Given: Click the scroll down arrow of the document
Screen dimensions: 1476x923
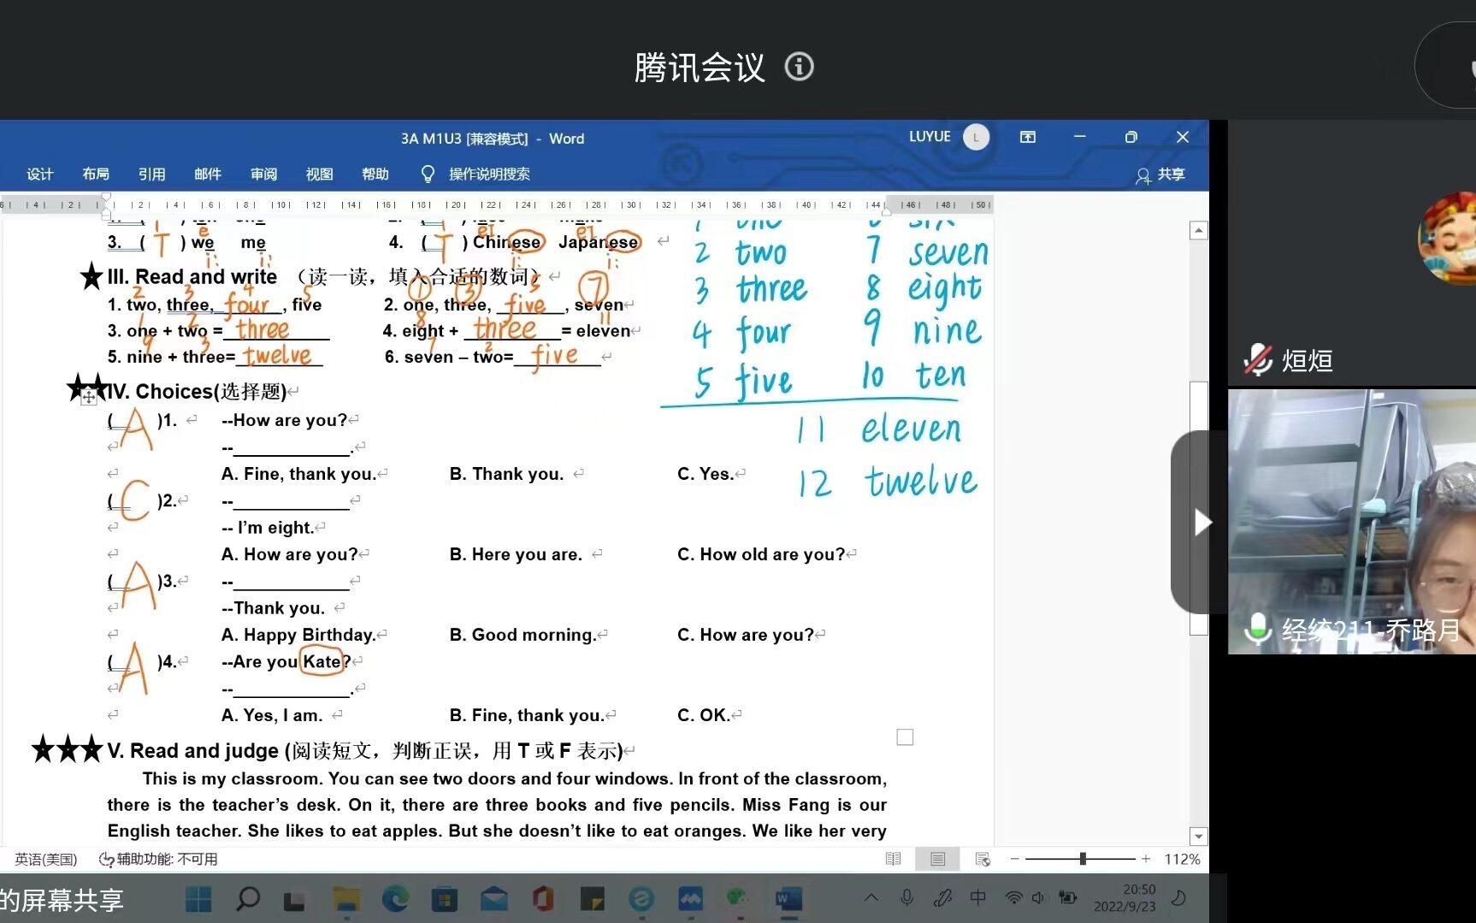Looking at the screenshot, I should pos(1198,837).
